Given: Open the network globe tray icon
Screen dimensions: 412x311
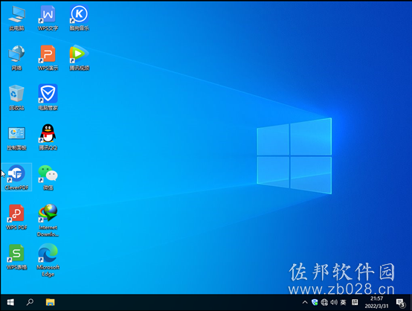Looking at the screenshot, I should point(324,302).
